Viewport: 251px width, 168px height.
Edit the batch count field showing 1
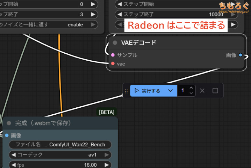[x=183, y=91]
